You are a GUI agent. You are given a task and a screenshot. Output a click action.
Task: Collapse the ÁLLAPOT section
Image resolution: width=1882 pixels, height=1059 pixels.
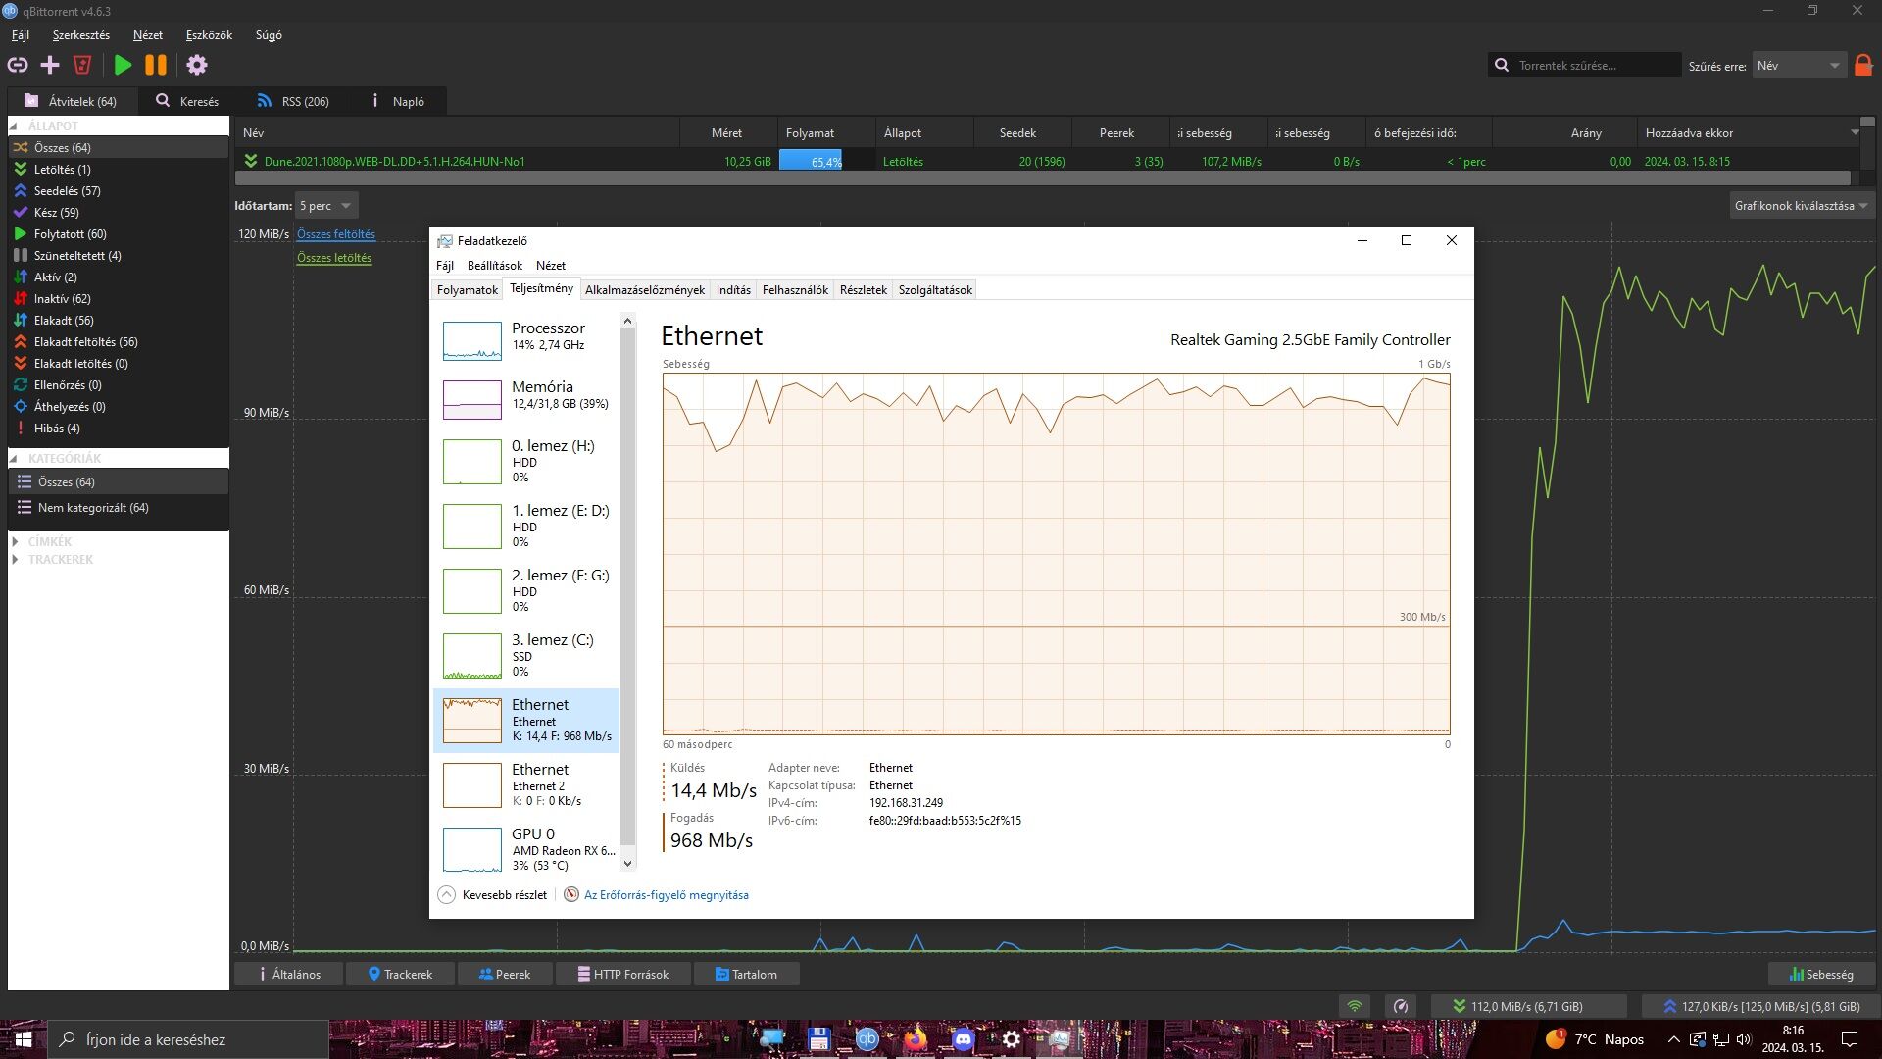(14, 126)
